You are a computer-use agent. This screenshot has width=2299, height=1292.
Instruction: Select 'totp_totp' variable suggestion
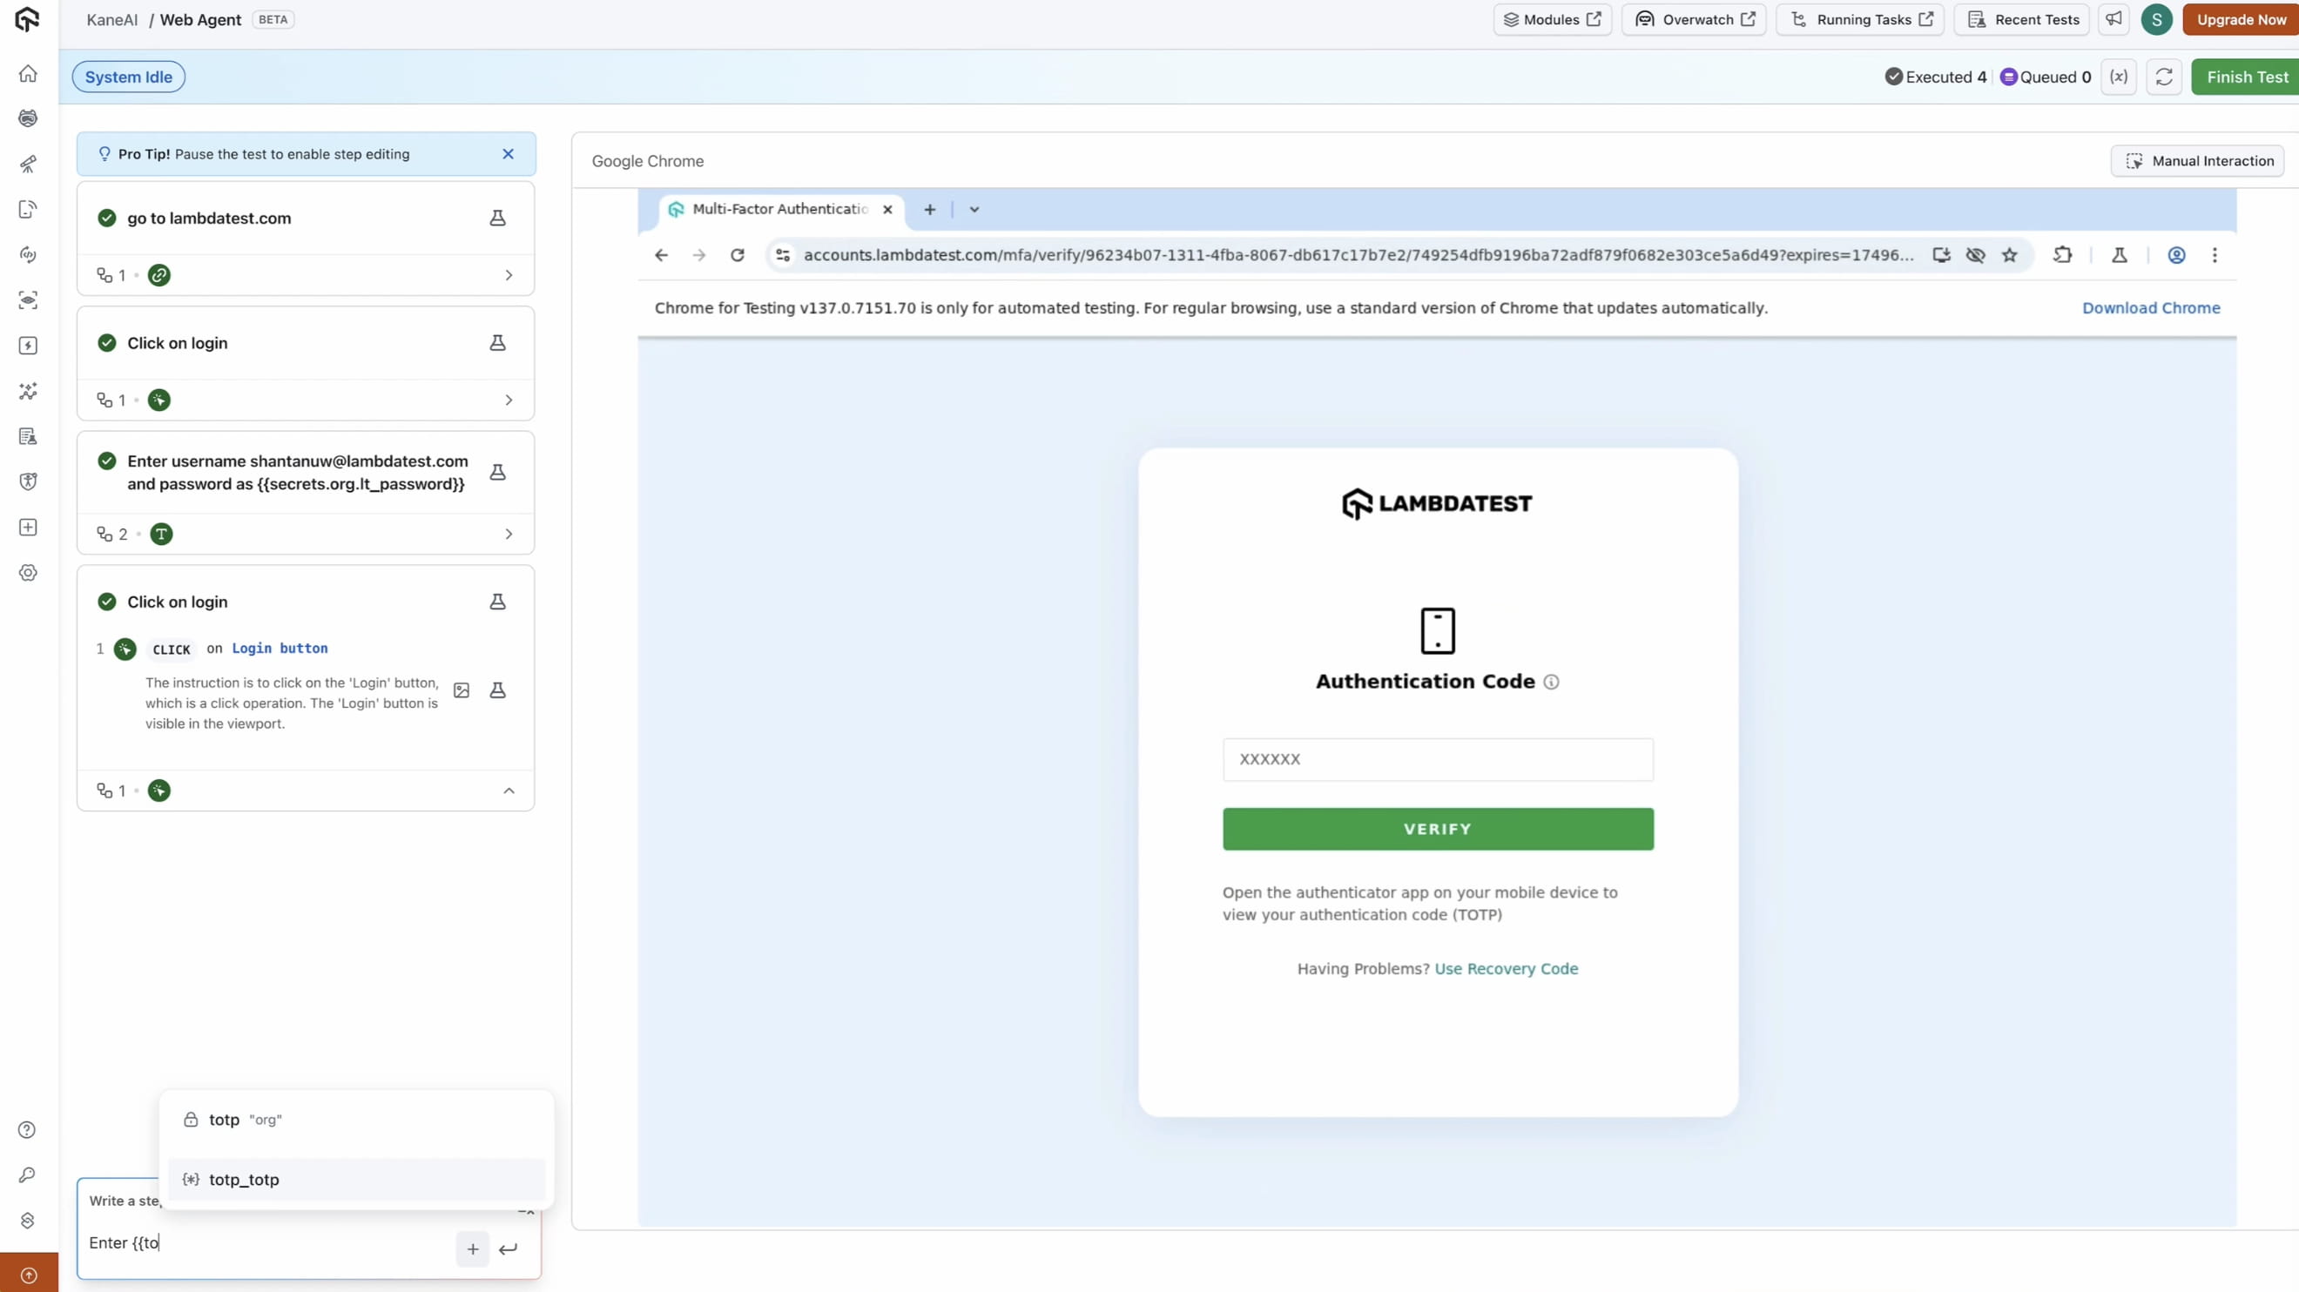tap(356, 1179)
